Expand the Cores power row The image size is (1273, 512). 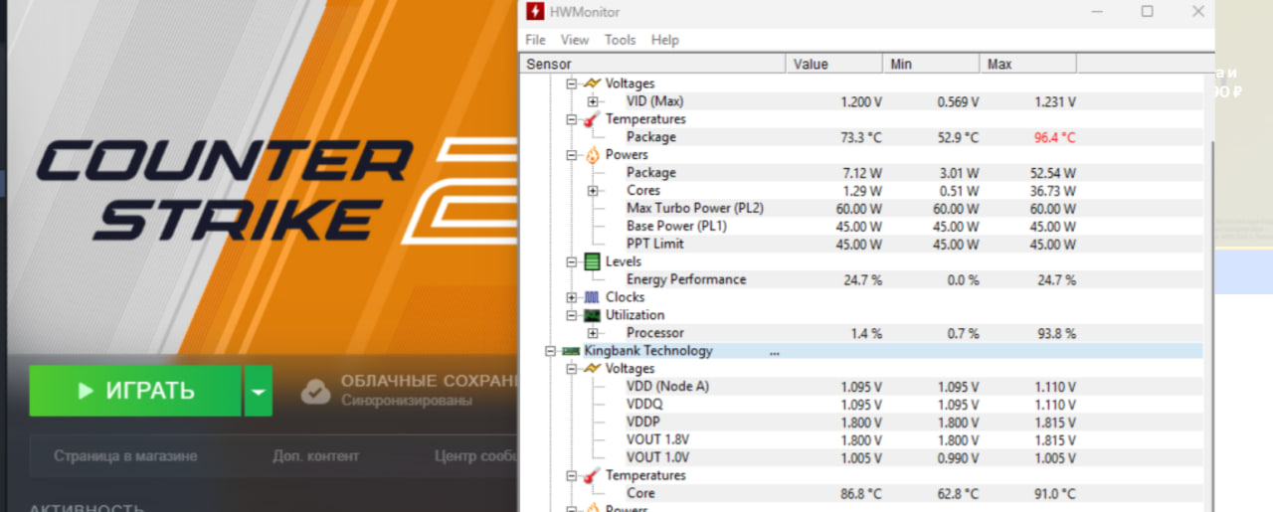[x=593, y=191]
